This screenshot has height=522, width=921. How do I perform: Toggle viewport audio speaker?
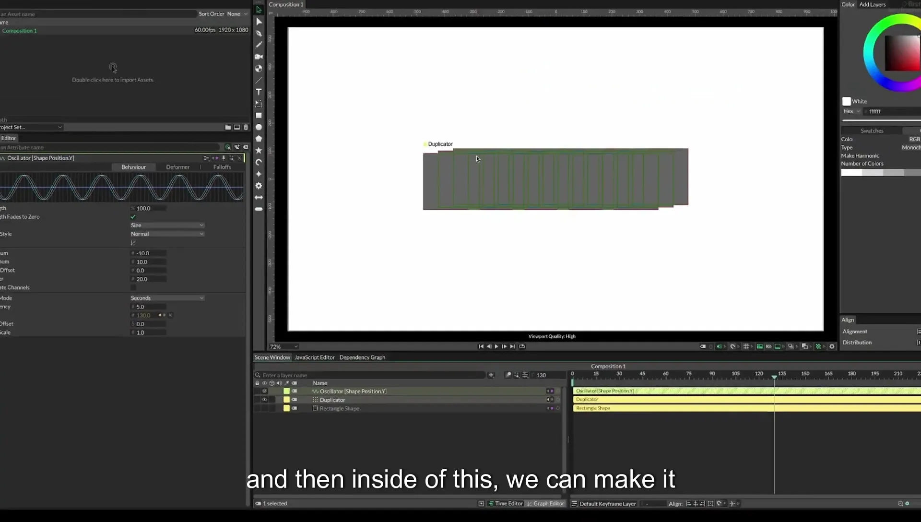(719, 346)
